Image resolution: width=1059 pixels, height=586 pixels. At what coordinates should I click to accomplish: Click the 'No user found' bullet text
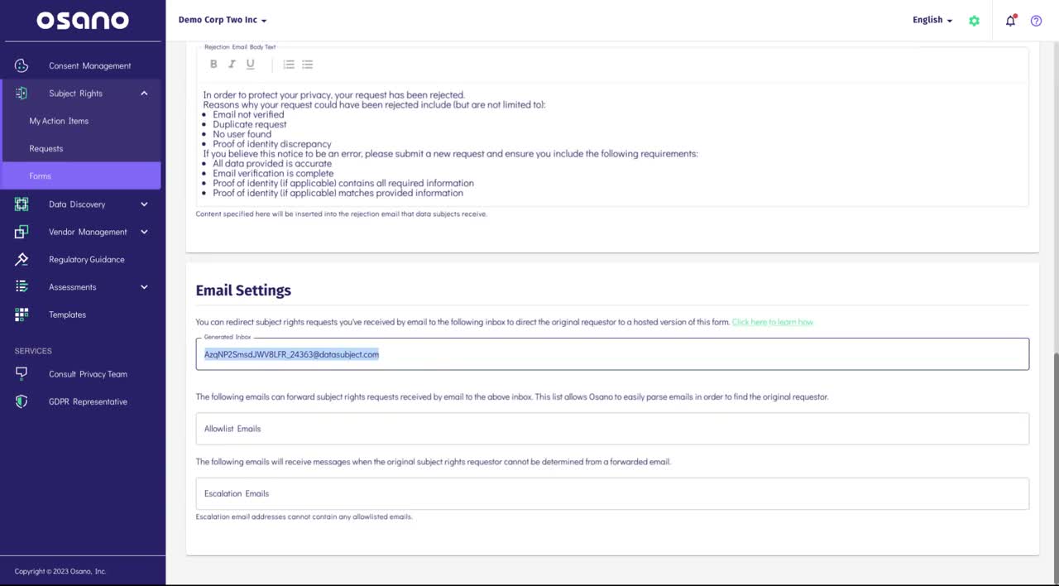tap(242, 134)
